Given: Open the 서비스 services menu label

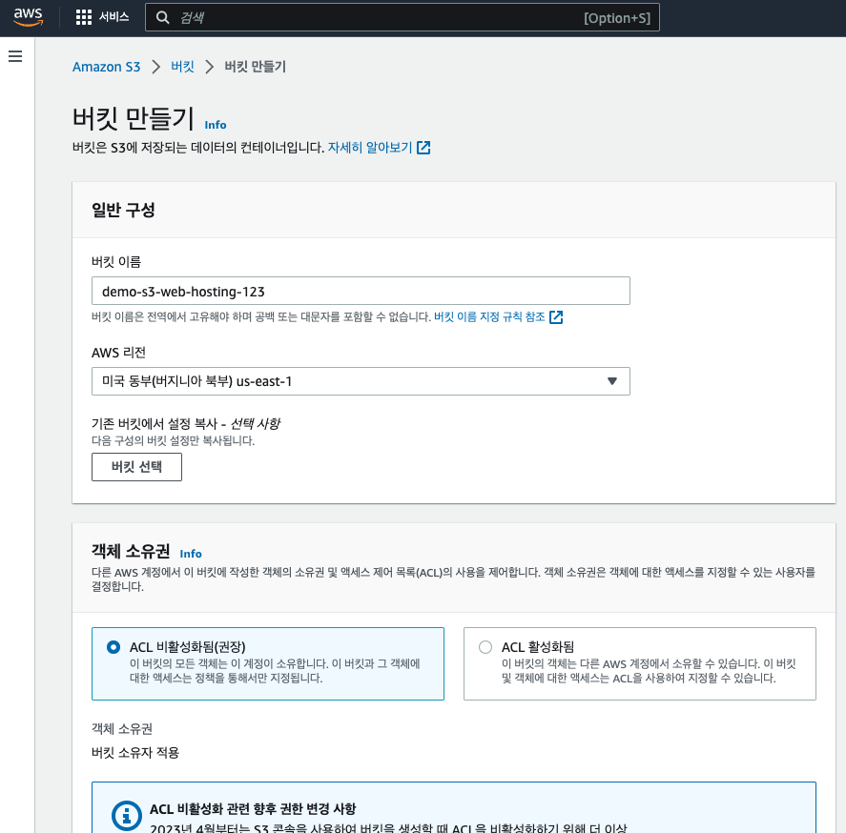Looking at the screenshot, I should (113, 17).
